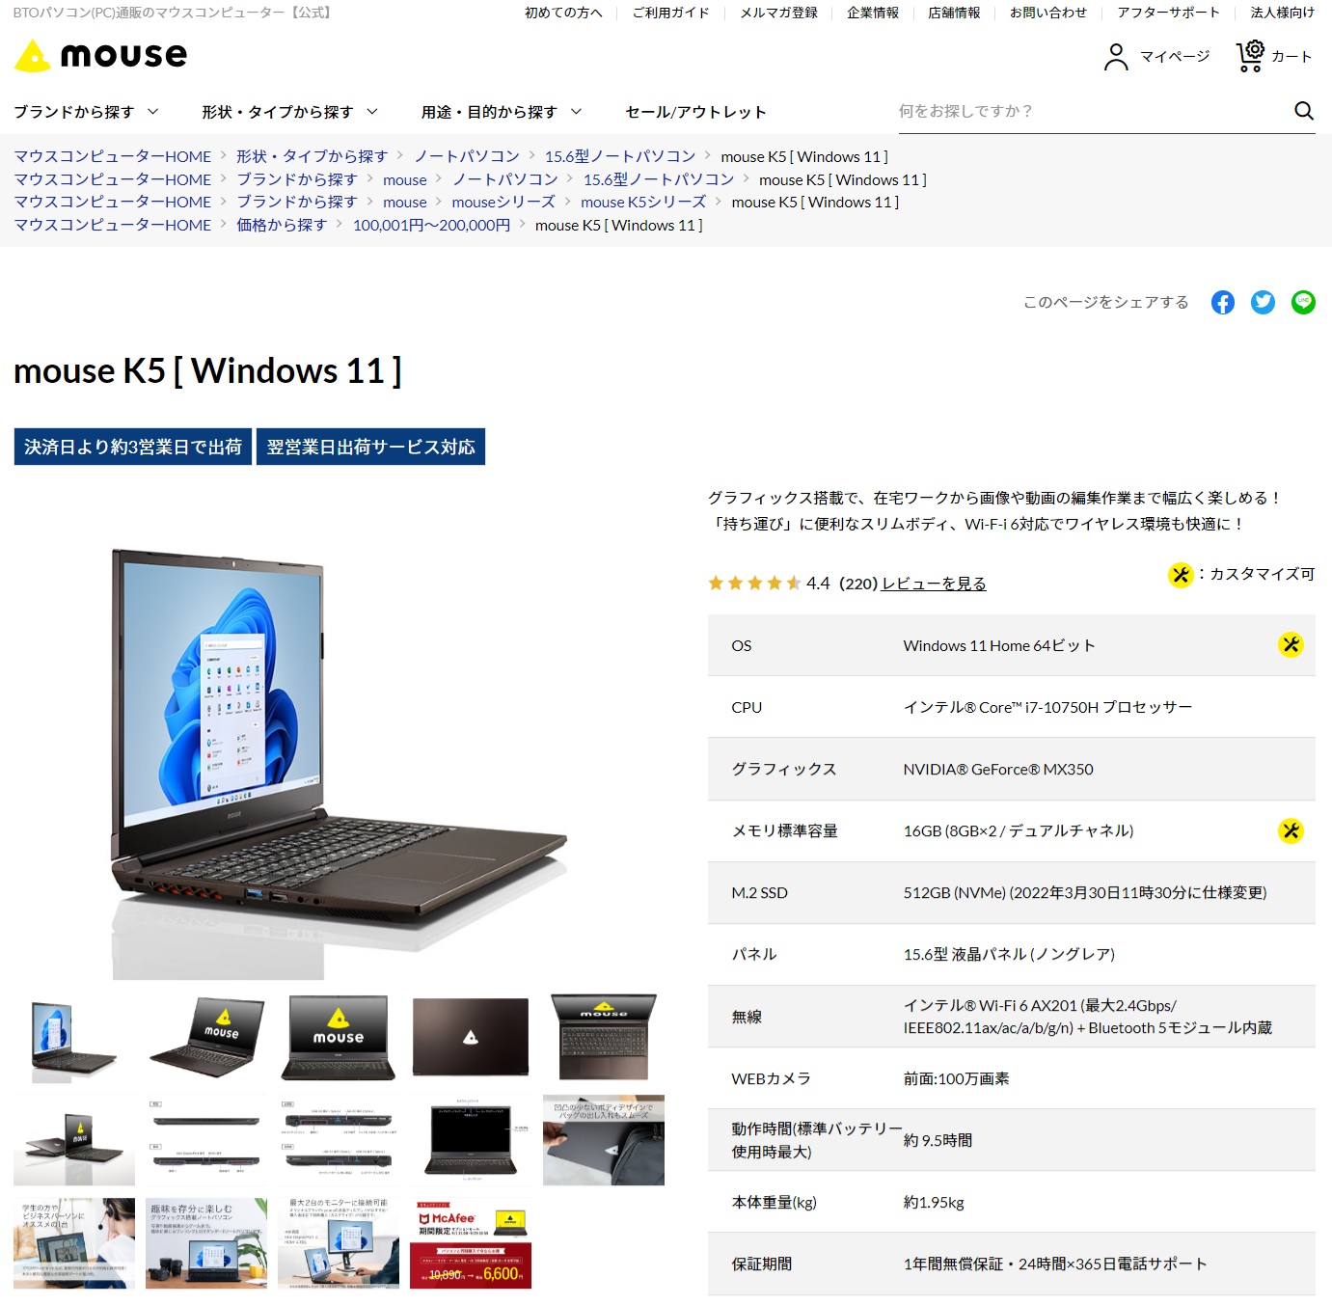Open メルマガ登録 link
Screen dimensions: 1332x1305
point(778,13)
